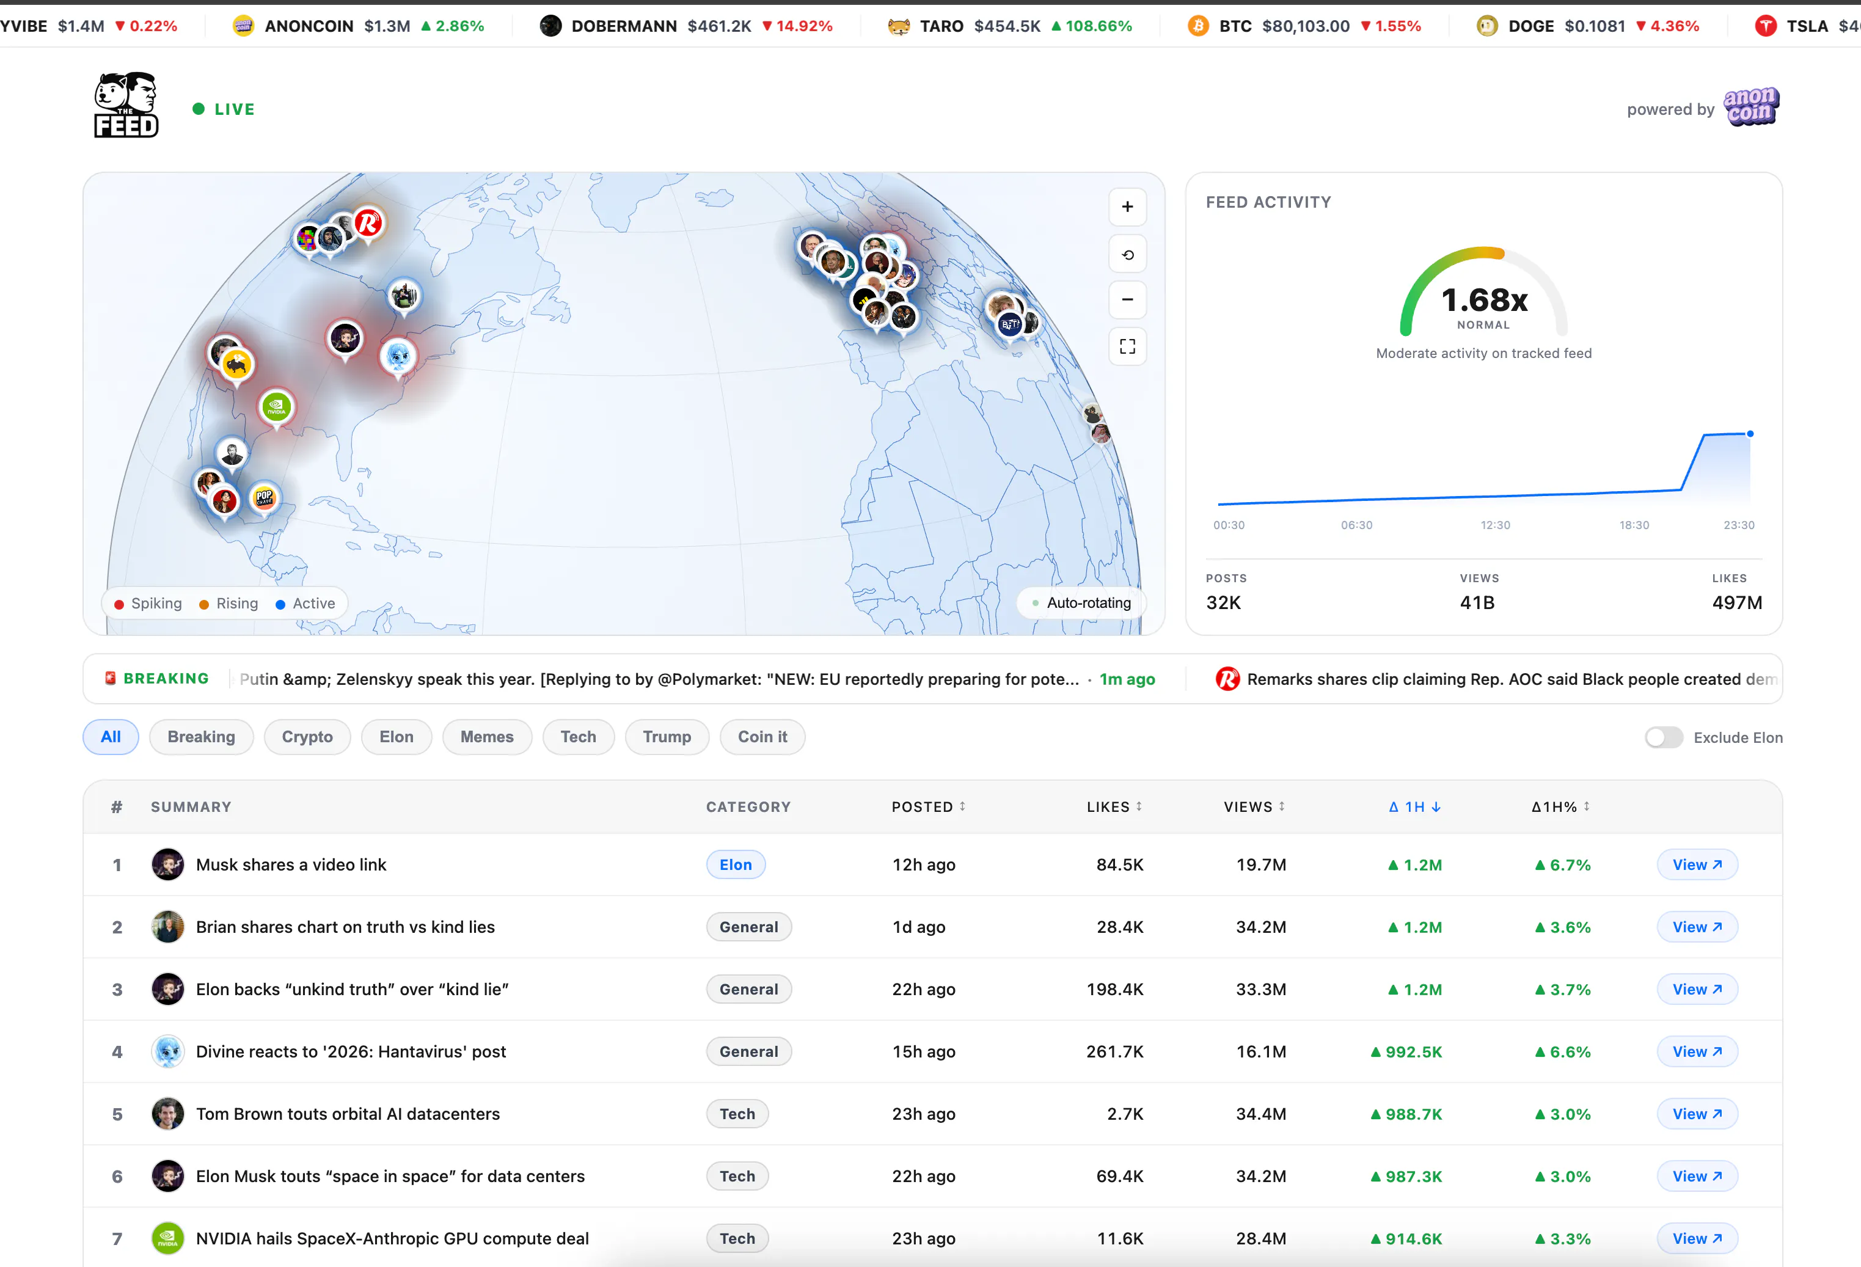This screenshot has width=1861, height=1267.
Task: Click Tom Brown's avatar in row 5
Action: 168,1114
